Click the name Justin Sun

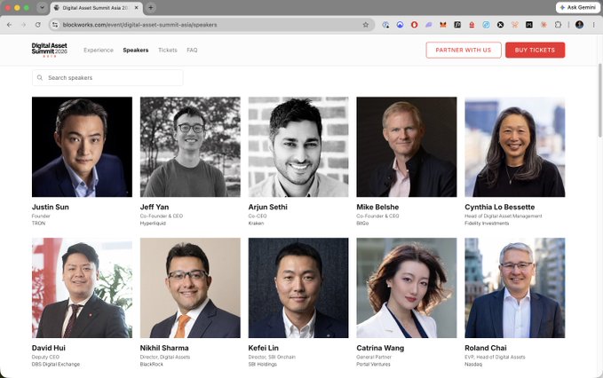(51, 207)
